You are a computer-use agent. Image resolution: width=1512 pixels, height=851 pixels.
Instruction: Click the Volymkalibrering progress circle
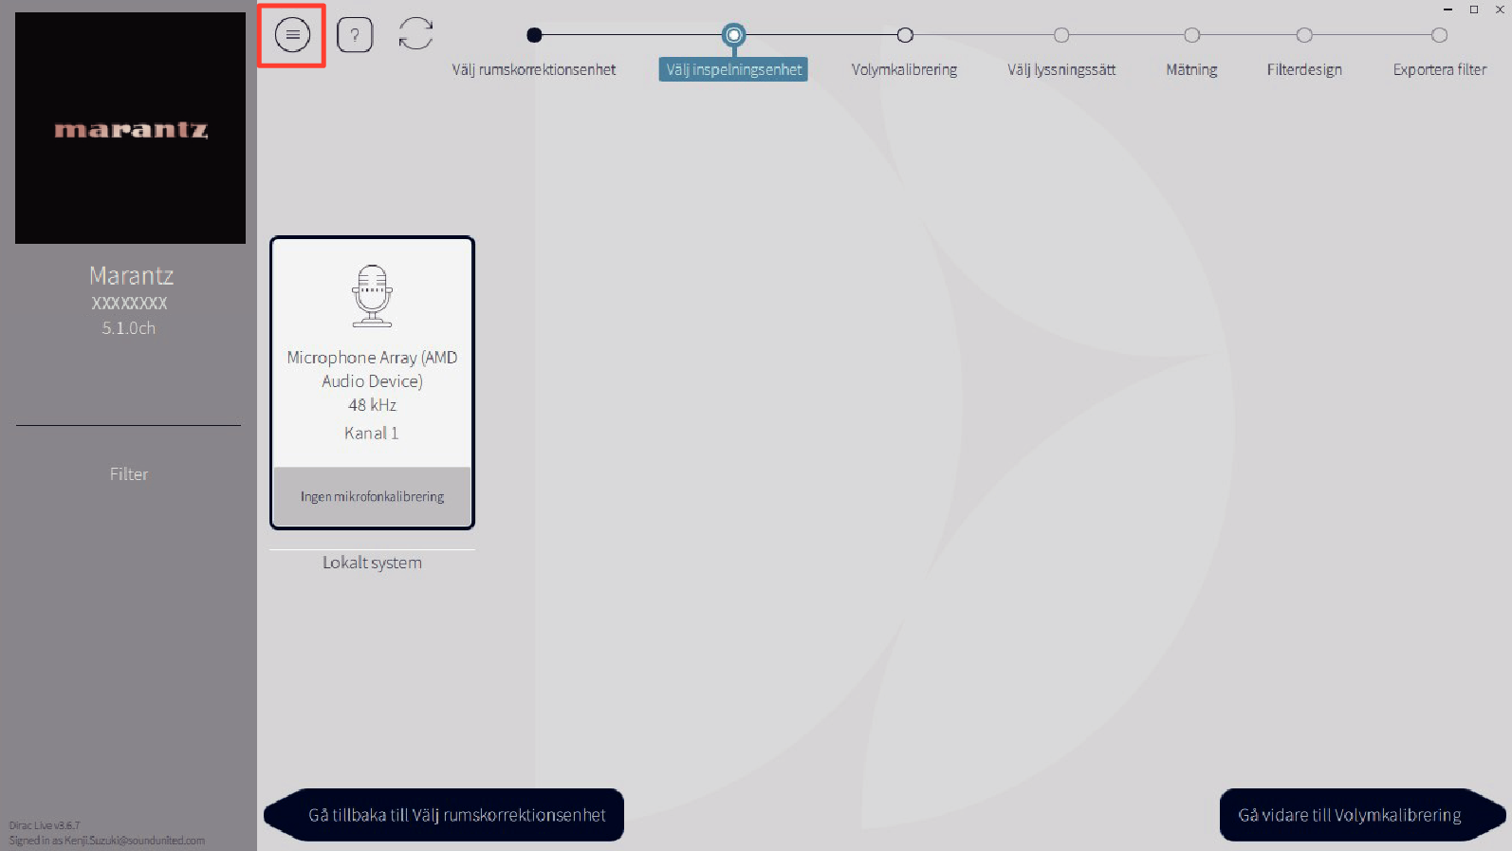[x=905, y=35]
